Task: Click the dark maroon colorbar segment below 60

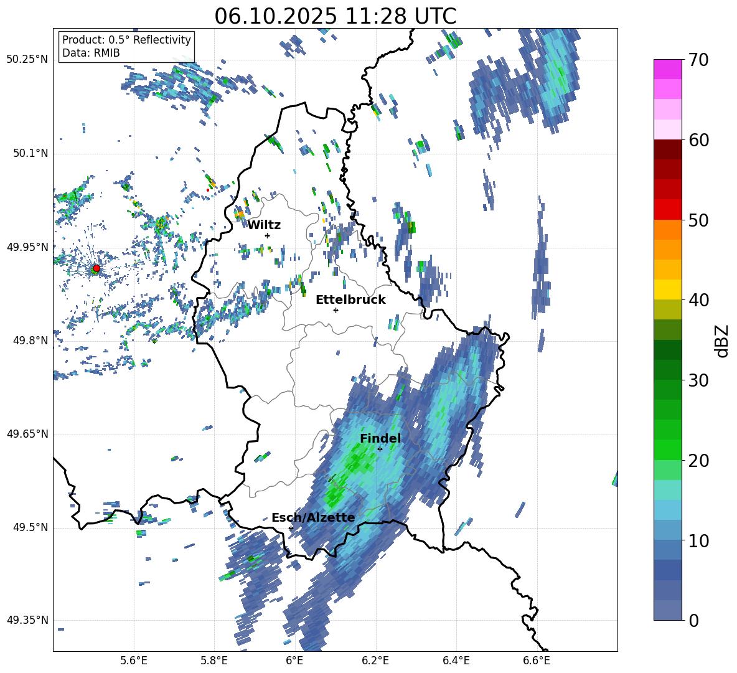Action: click(x=667, y=149)
